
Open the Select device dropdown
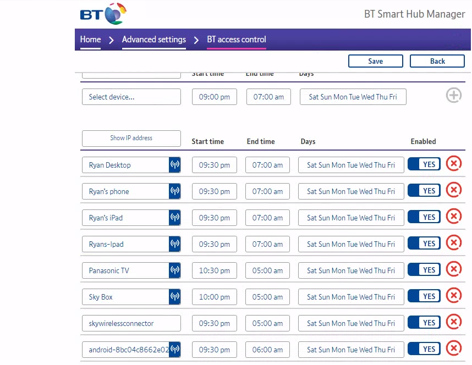pos(131,97)
